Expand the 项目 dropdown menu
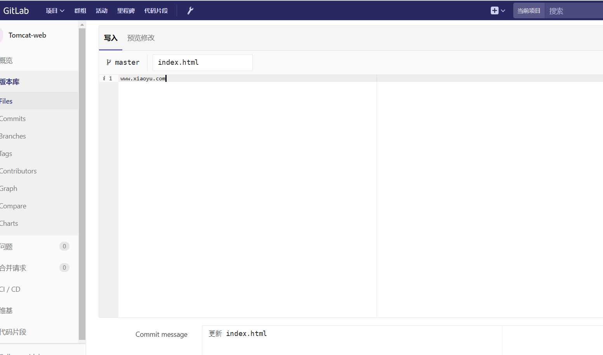Screen dimensions: 603x355 coord(55,10)
